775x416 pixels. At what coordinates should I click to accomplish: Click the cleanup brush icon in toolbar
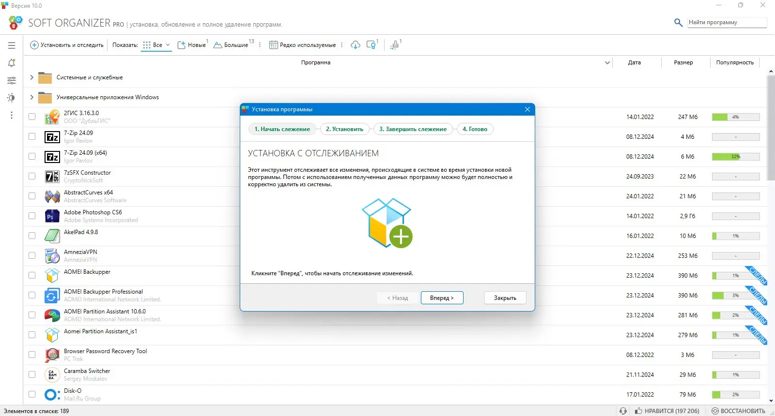point(395,45)
